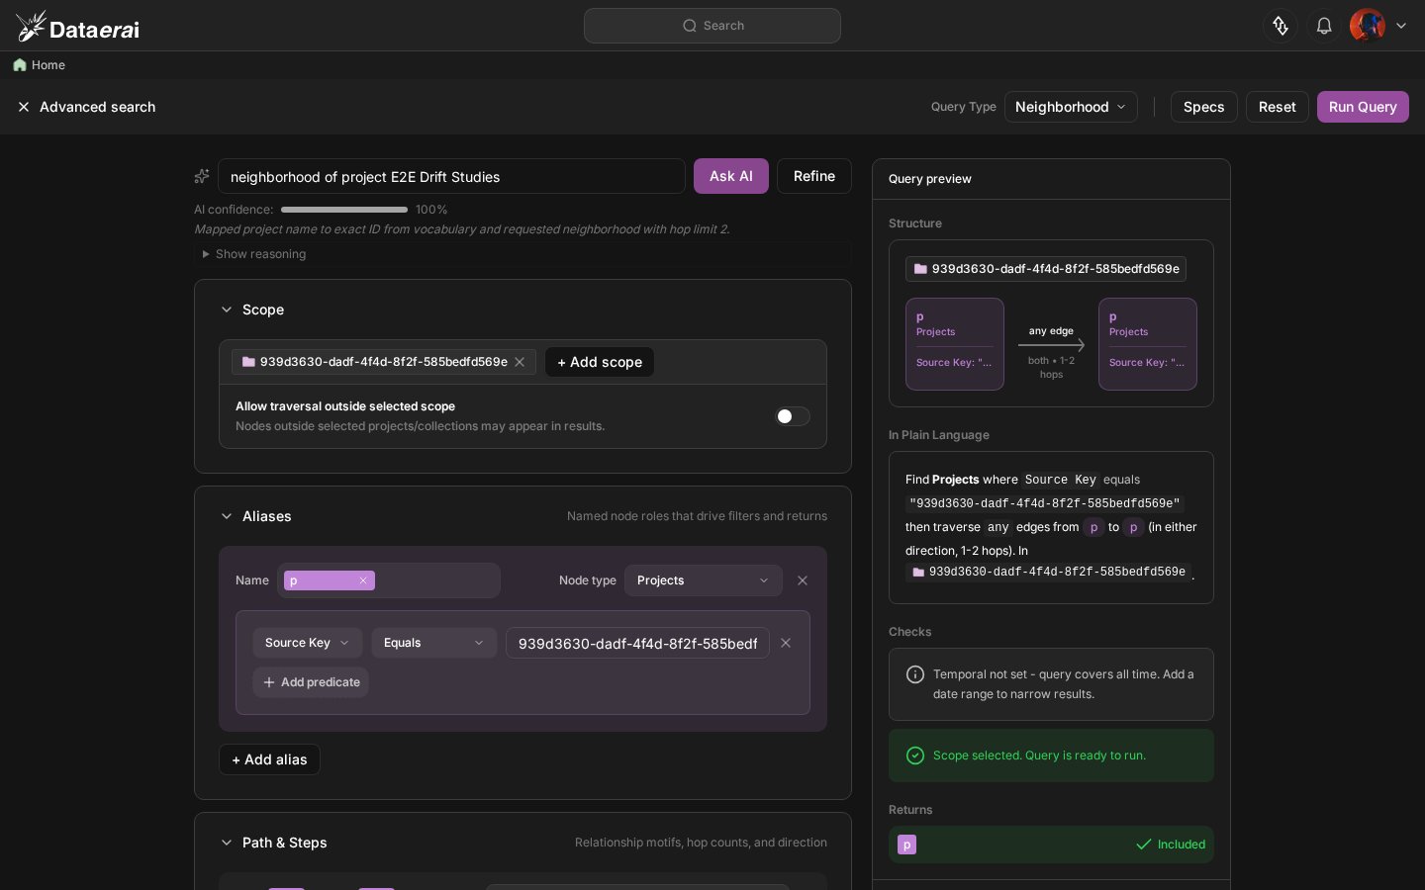
Task: Expand Show reasoning disclosure
Action: pos(255,254)
